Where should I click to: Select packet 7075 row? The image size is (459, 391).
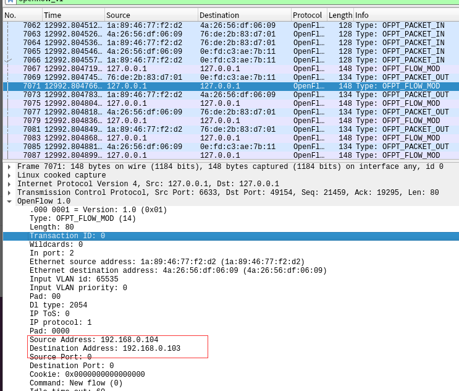click(231, 103)
